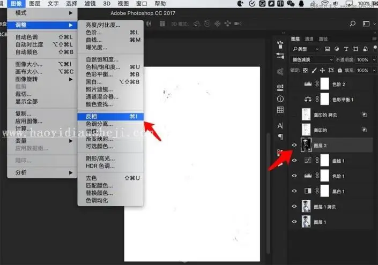Click the vertical scrollbar beside the canvas

268,193
